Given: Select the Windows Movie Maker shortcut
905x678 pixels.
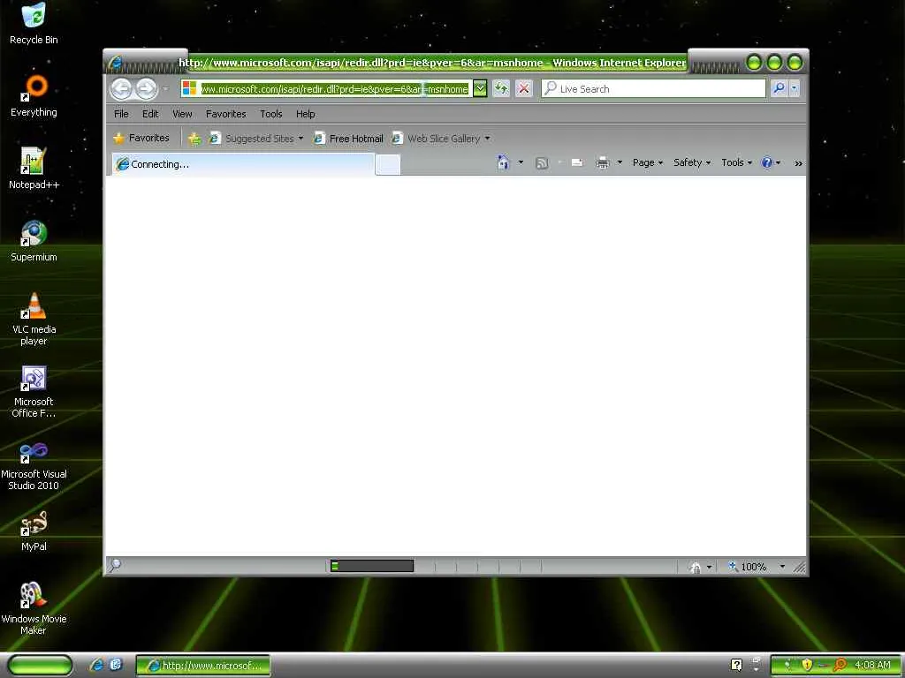Looking at the screenshot, I should pyautogui.click(x=34, y=609).
